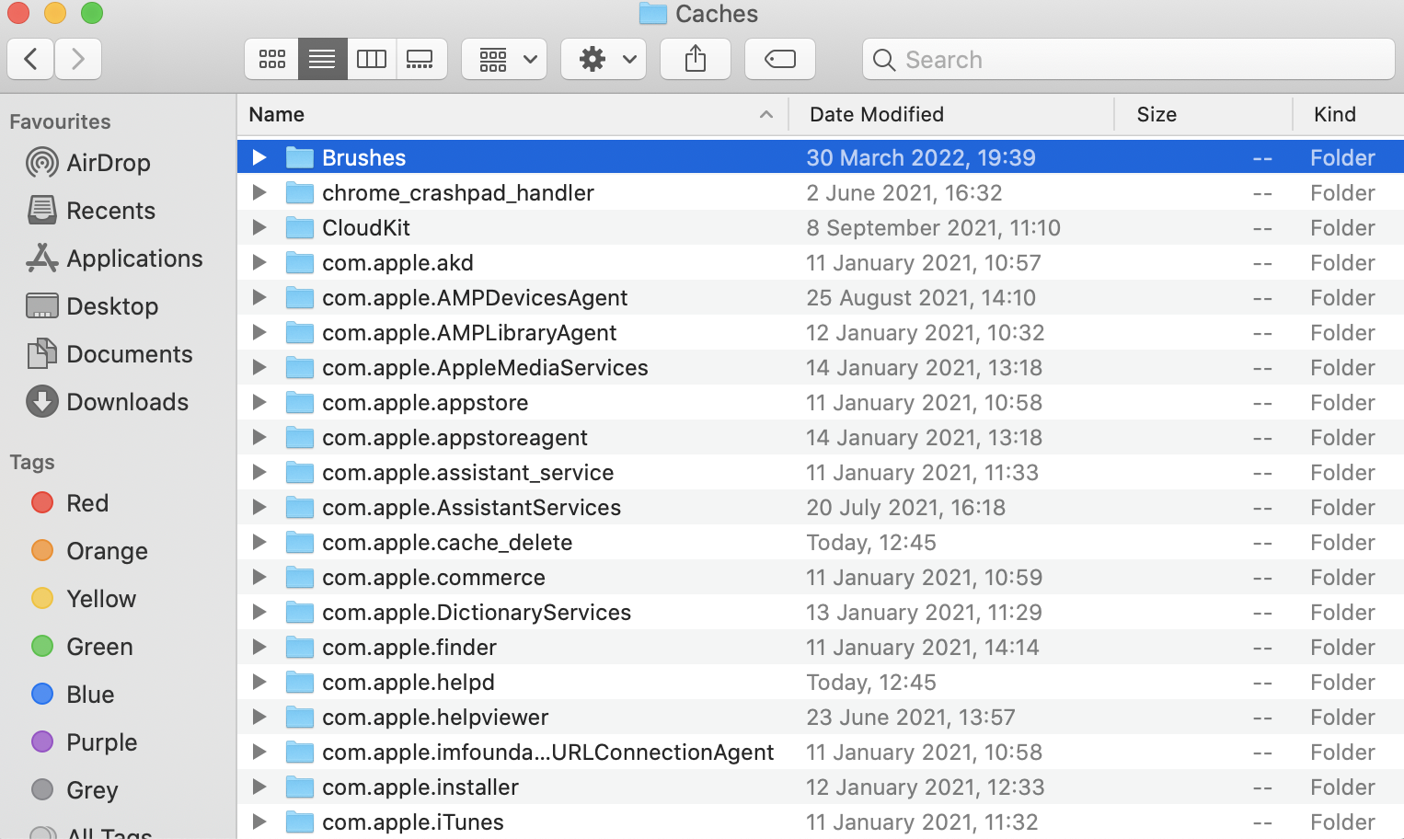Select the com.apple.DictionaryServices row
Viewport: 1404px width, 839px height.
pos(821,613)
